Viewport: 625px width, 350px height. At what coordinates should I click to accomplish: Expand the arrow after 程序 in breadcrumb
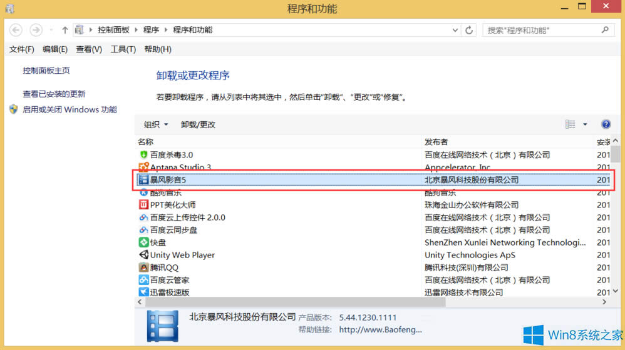(166, 30)
